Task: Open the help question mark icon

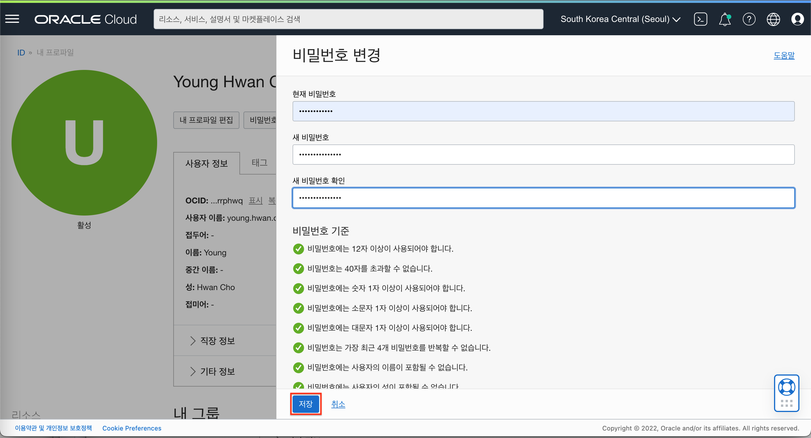Action: tap(749, 19)
